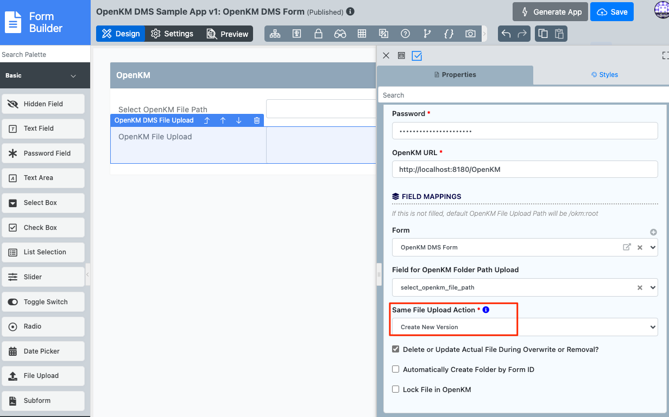
Task: Open the curly braces JSON definition tool
Action: point(449,34)
